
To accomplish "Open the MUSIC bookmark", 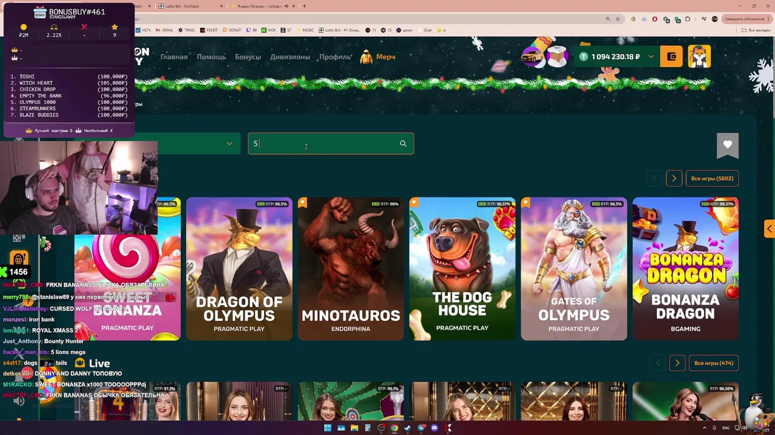I will [306, 30].
